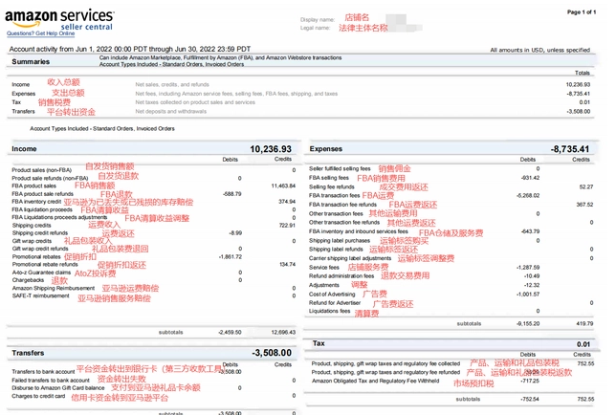Select the Seller fulfilled selling fees label
Screen dimensions: 616x415
340,169
